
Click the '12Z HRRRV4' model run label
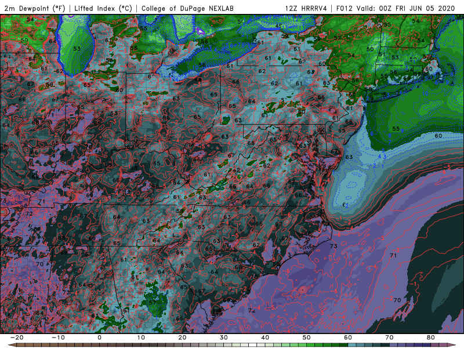[306, 8]
